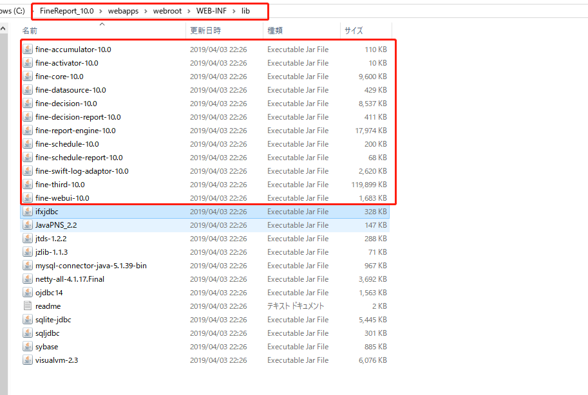Click the scroll up arrow of left pane
The width and height of the screenshot is (588, 395).
[x=3, y=28]
